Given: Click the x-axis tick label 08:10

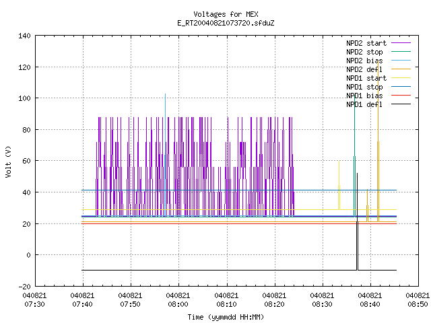Looking at the screenshot, I should tap(226, 304).
